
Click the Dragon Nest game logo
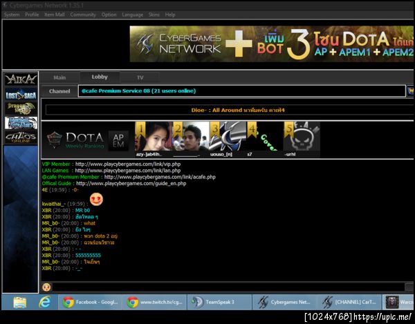[21, 108]
